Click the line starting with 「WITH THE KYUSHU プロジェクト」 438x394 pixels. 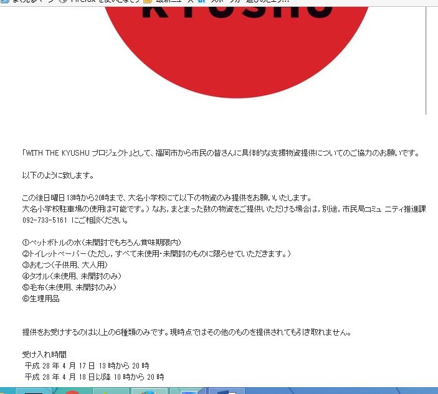click(221, 153)
